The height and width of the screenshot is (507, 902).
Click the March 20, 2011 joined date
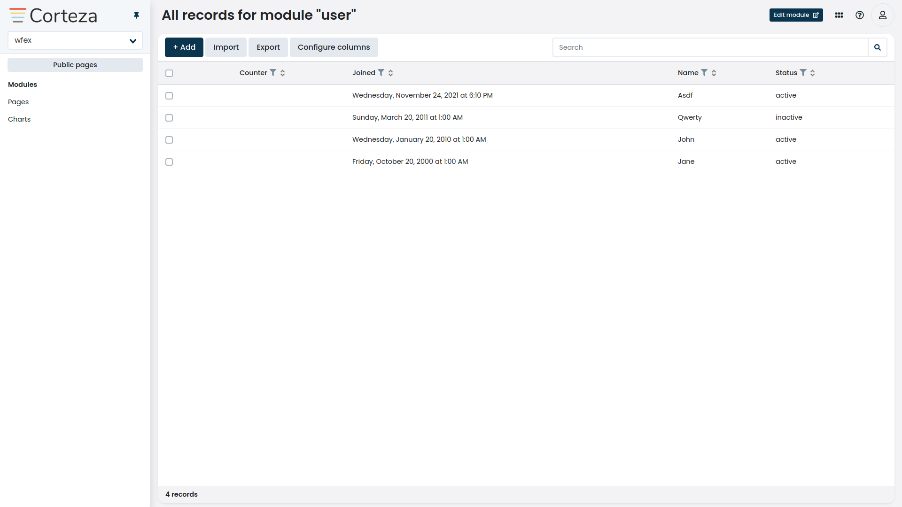pyautogui.click(x=407, y=117)
